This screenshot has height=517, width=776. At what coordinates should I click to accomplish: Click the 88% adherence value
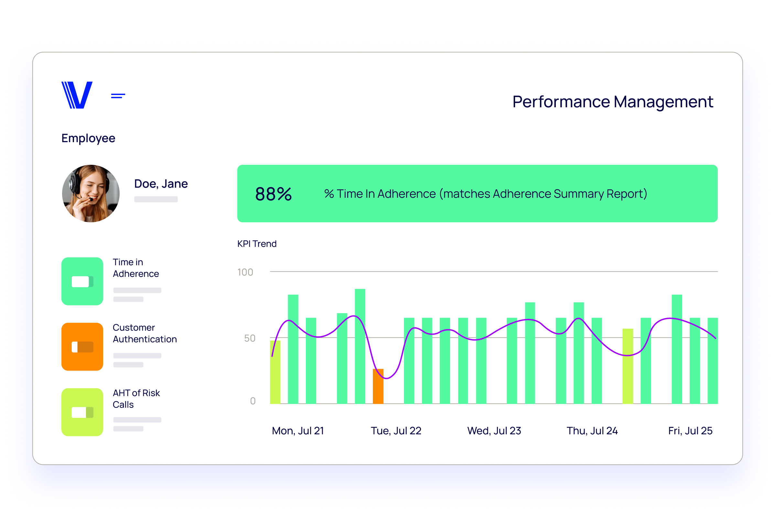pos(274,194)
